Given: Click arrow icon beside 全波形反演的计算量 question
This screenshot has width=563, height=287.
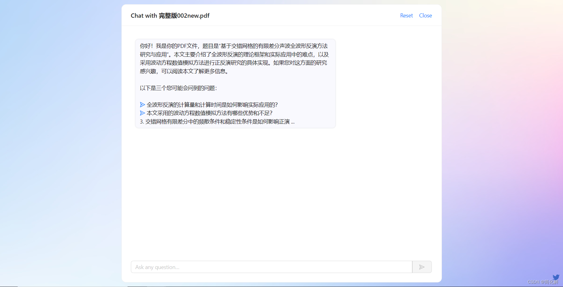Looking at the screenshot, I should (x=142, y=105).
